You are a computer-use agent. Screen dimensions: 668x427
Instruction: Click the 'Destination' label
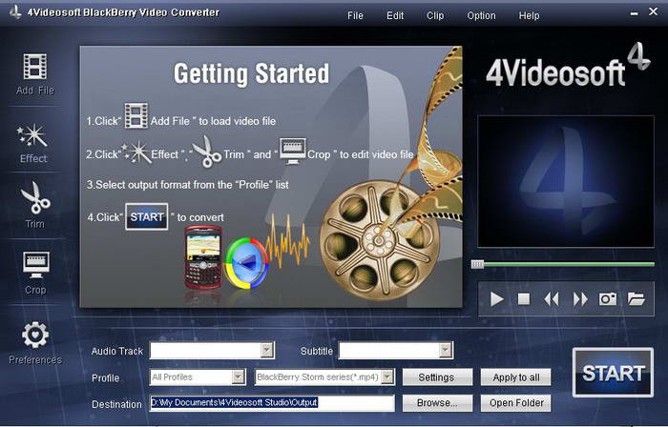116,404
